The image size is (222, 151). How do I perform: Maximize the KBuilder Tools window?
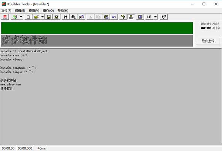pos(204,4)
